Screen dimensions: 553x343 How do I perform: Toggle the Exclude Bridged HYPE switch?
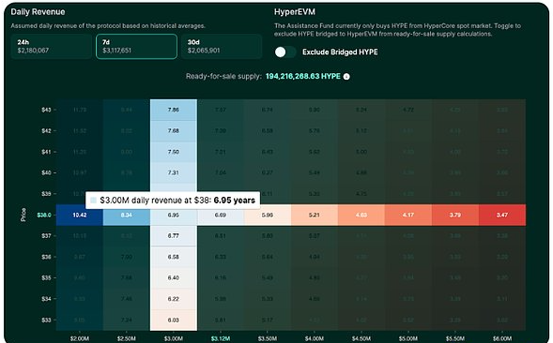pos(285,52)
